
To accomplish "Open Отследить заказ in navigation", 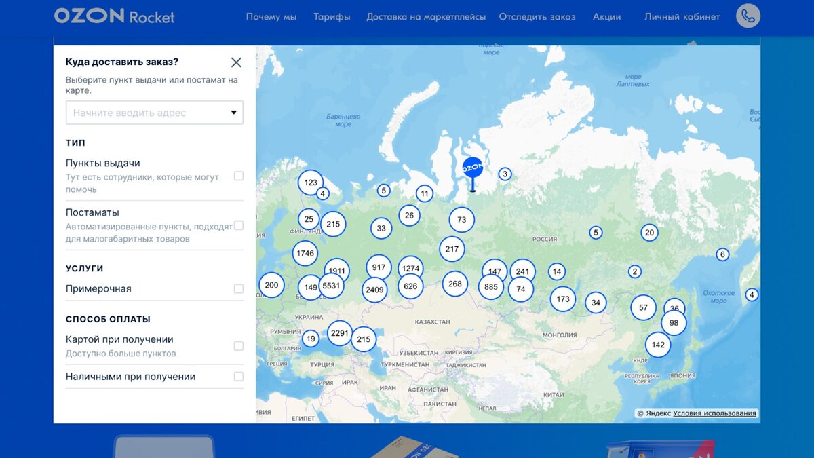I will coord(537,17).
